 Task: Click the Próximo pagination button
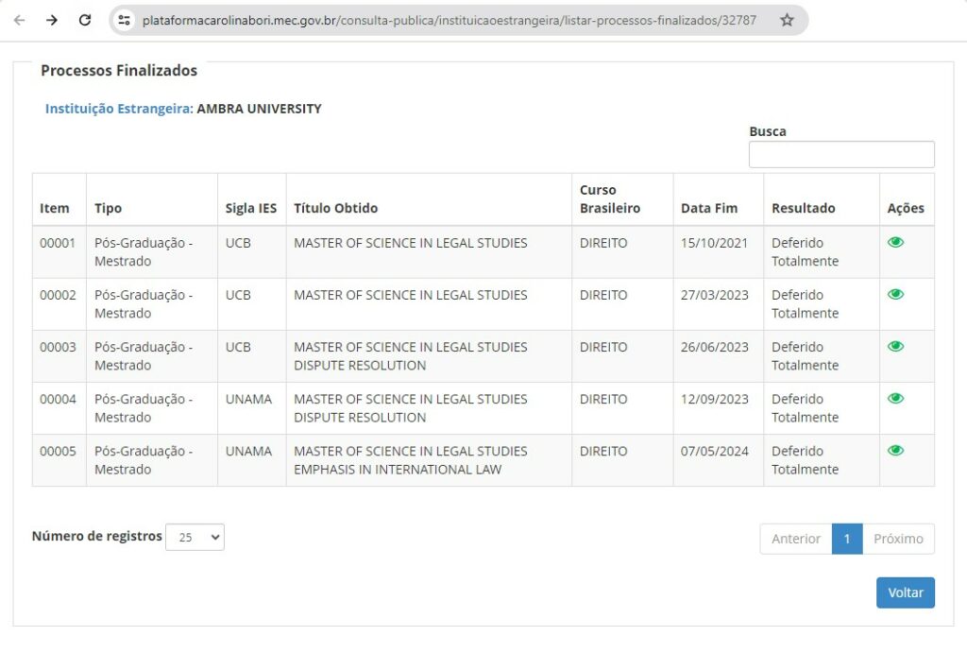tap(898, 539)
